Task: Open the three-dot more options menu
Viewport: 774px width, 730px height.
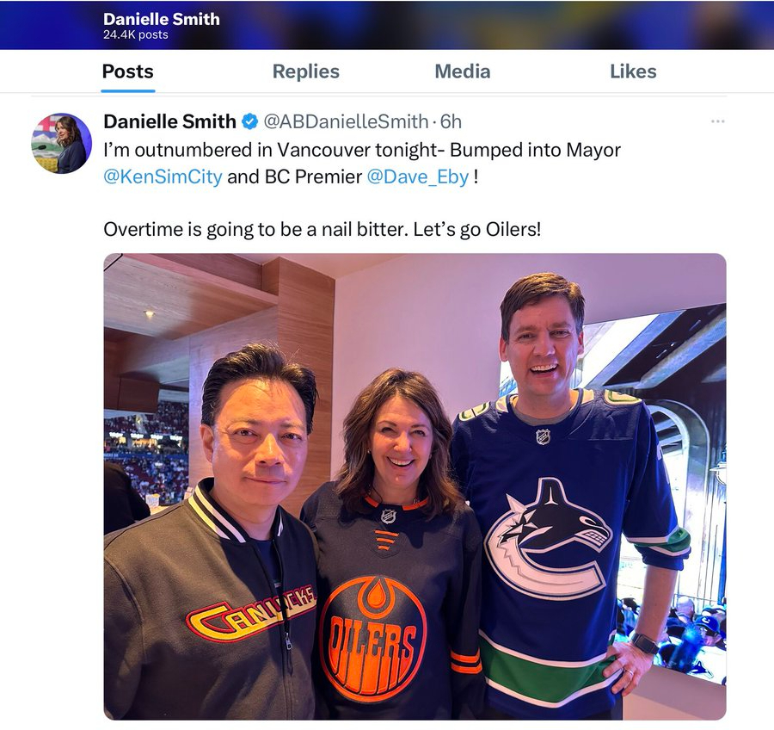Action: coord(717,121)
